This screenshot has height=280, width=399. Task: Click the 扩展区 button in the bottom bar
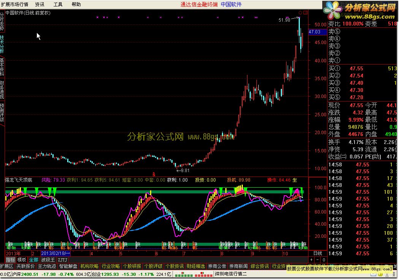6,266
